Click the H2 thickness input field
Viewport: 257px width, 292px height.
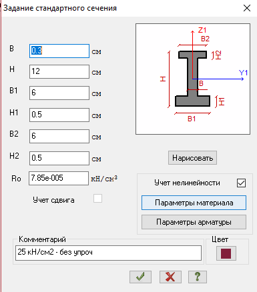[59, 158]
